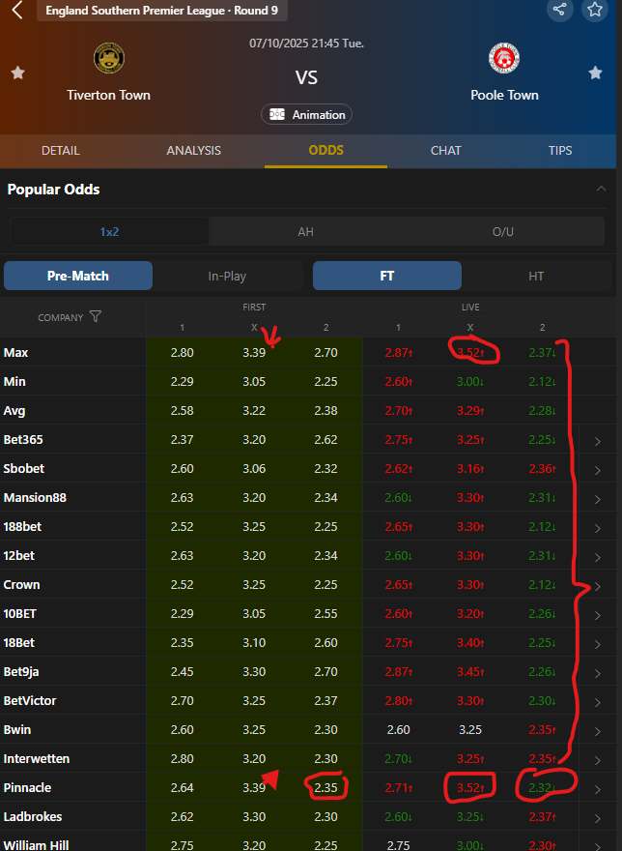Collapse the Popular Odds section
Screen dimensions: 622x851
coord(602,190)
